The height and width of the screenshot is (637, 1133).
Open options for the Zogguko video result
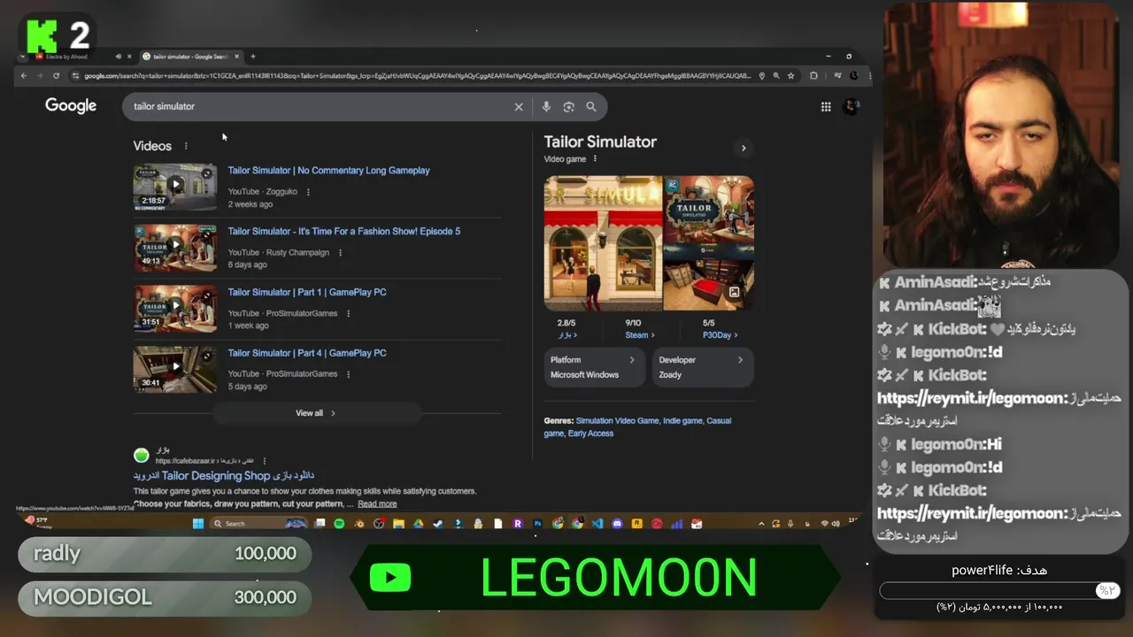pyautogui.click(x=308, y=192)
